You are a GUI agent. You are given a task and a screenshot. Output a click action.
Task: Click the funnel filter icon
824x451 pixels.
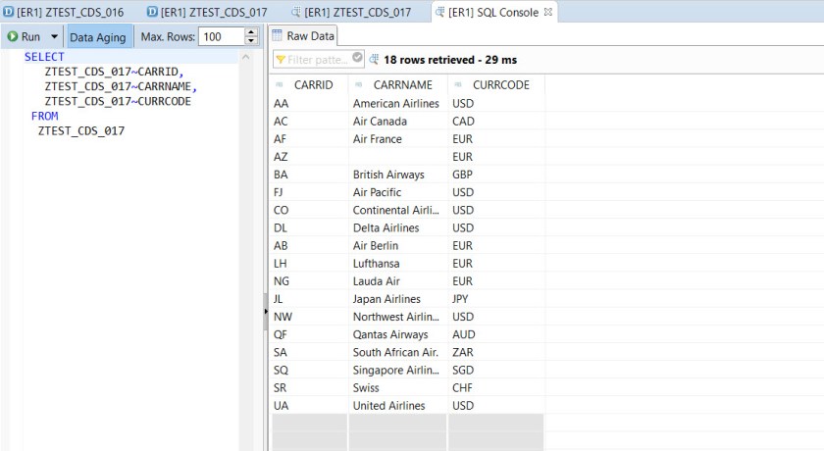pyautogui.click(x=281, y=60)
